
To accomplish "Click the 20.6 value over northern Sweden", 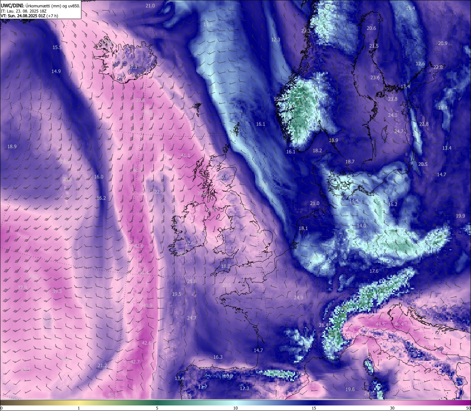I will pyautogui.click(x=371, y=28).
